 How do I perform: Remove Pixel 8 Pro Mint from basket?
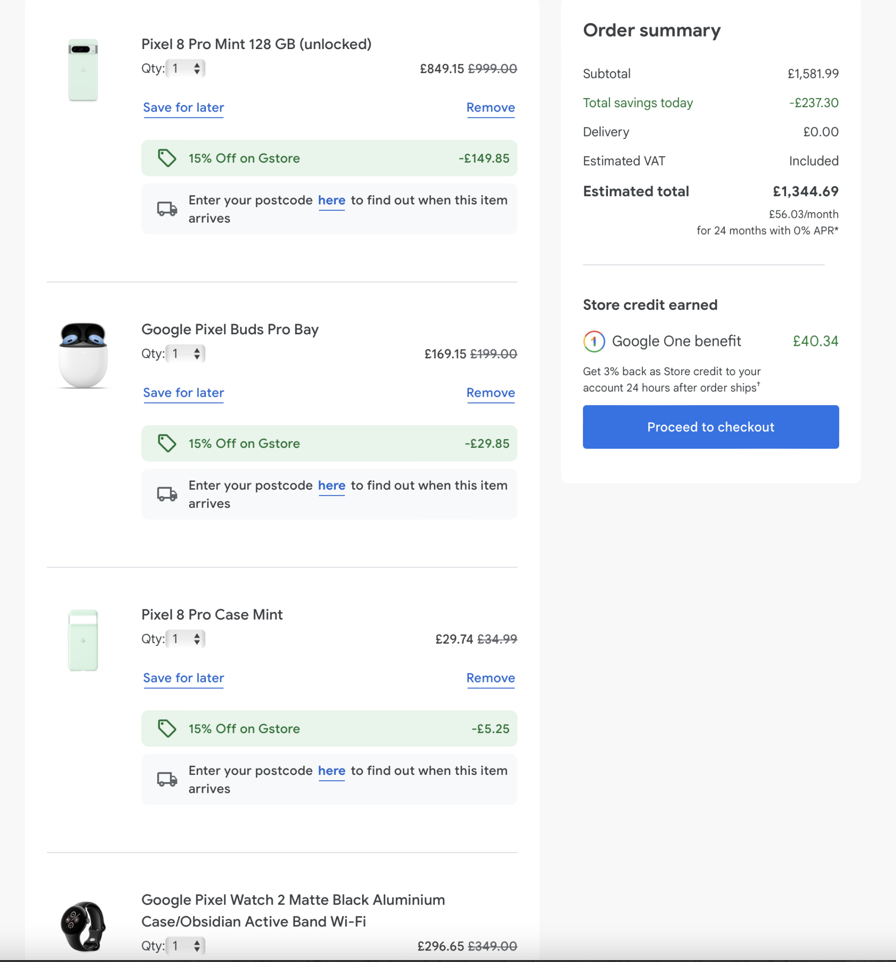[490, 107]
